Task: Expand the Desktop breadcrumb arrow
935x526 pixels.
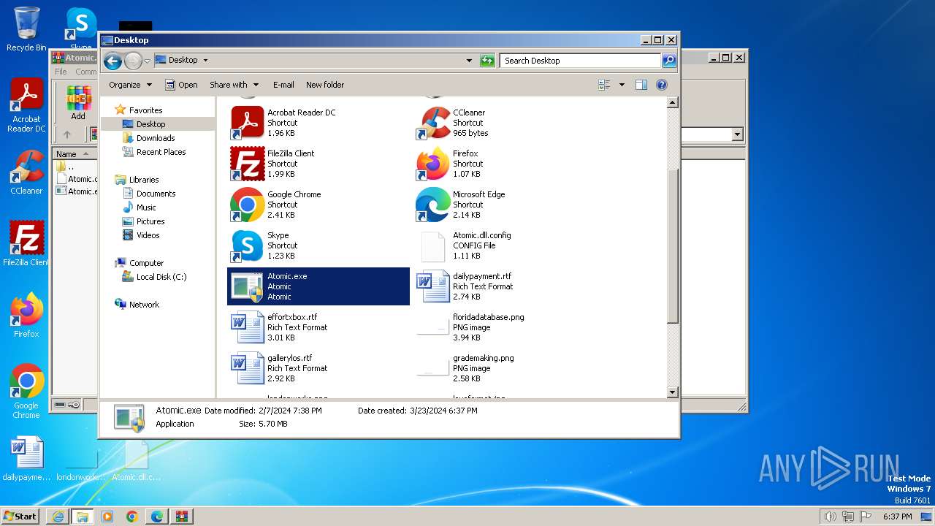Action: tap(205, 61)
